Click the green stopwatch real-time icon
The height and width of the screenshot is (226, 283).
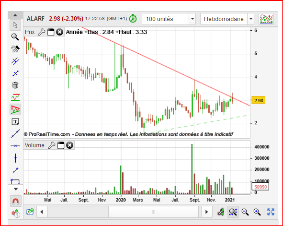(x=133, y=18)
